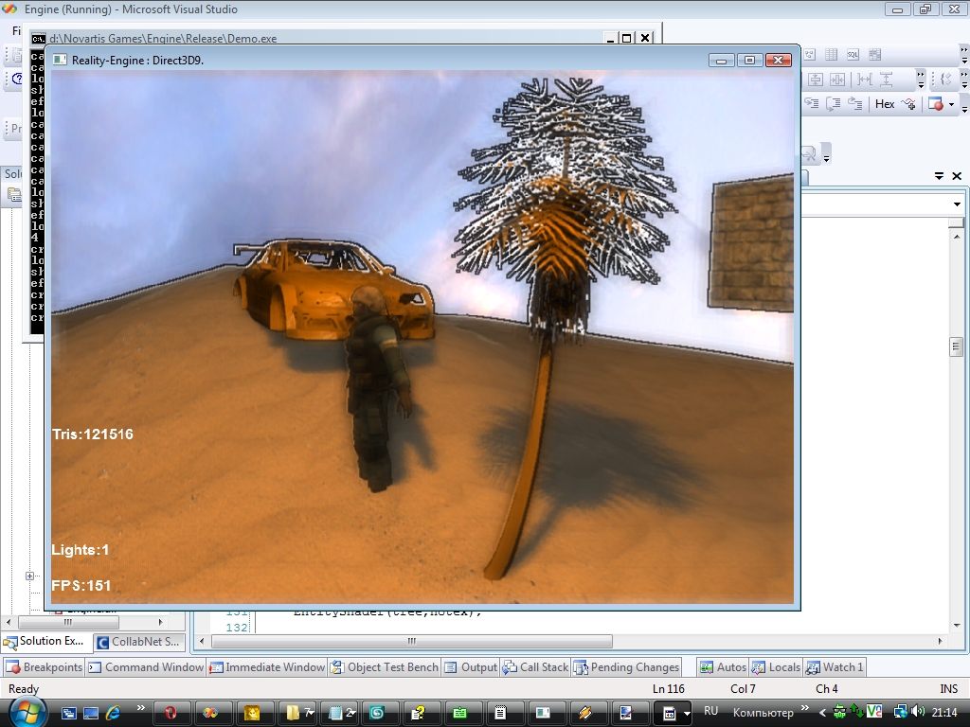Open the Pending Changes tab
The image size is (970, 727).
[x=627, y=667]
